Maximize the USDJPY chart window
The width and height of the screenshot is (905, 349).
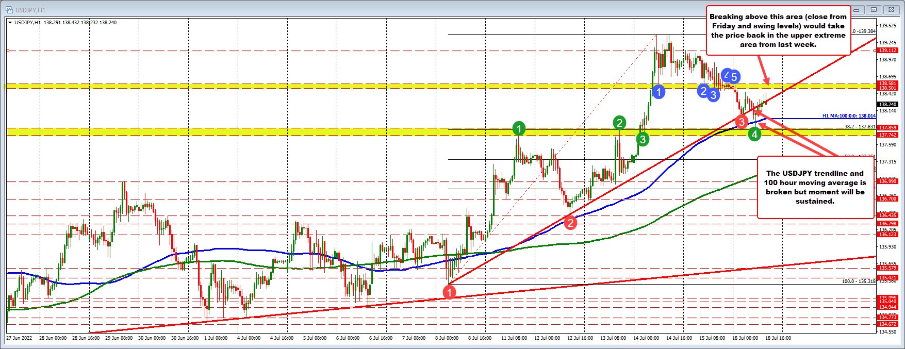pyautogui.click(x=874, y=9)
